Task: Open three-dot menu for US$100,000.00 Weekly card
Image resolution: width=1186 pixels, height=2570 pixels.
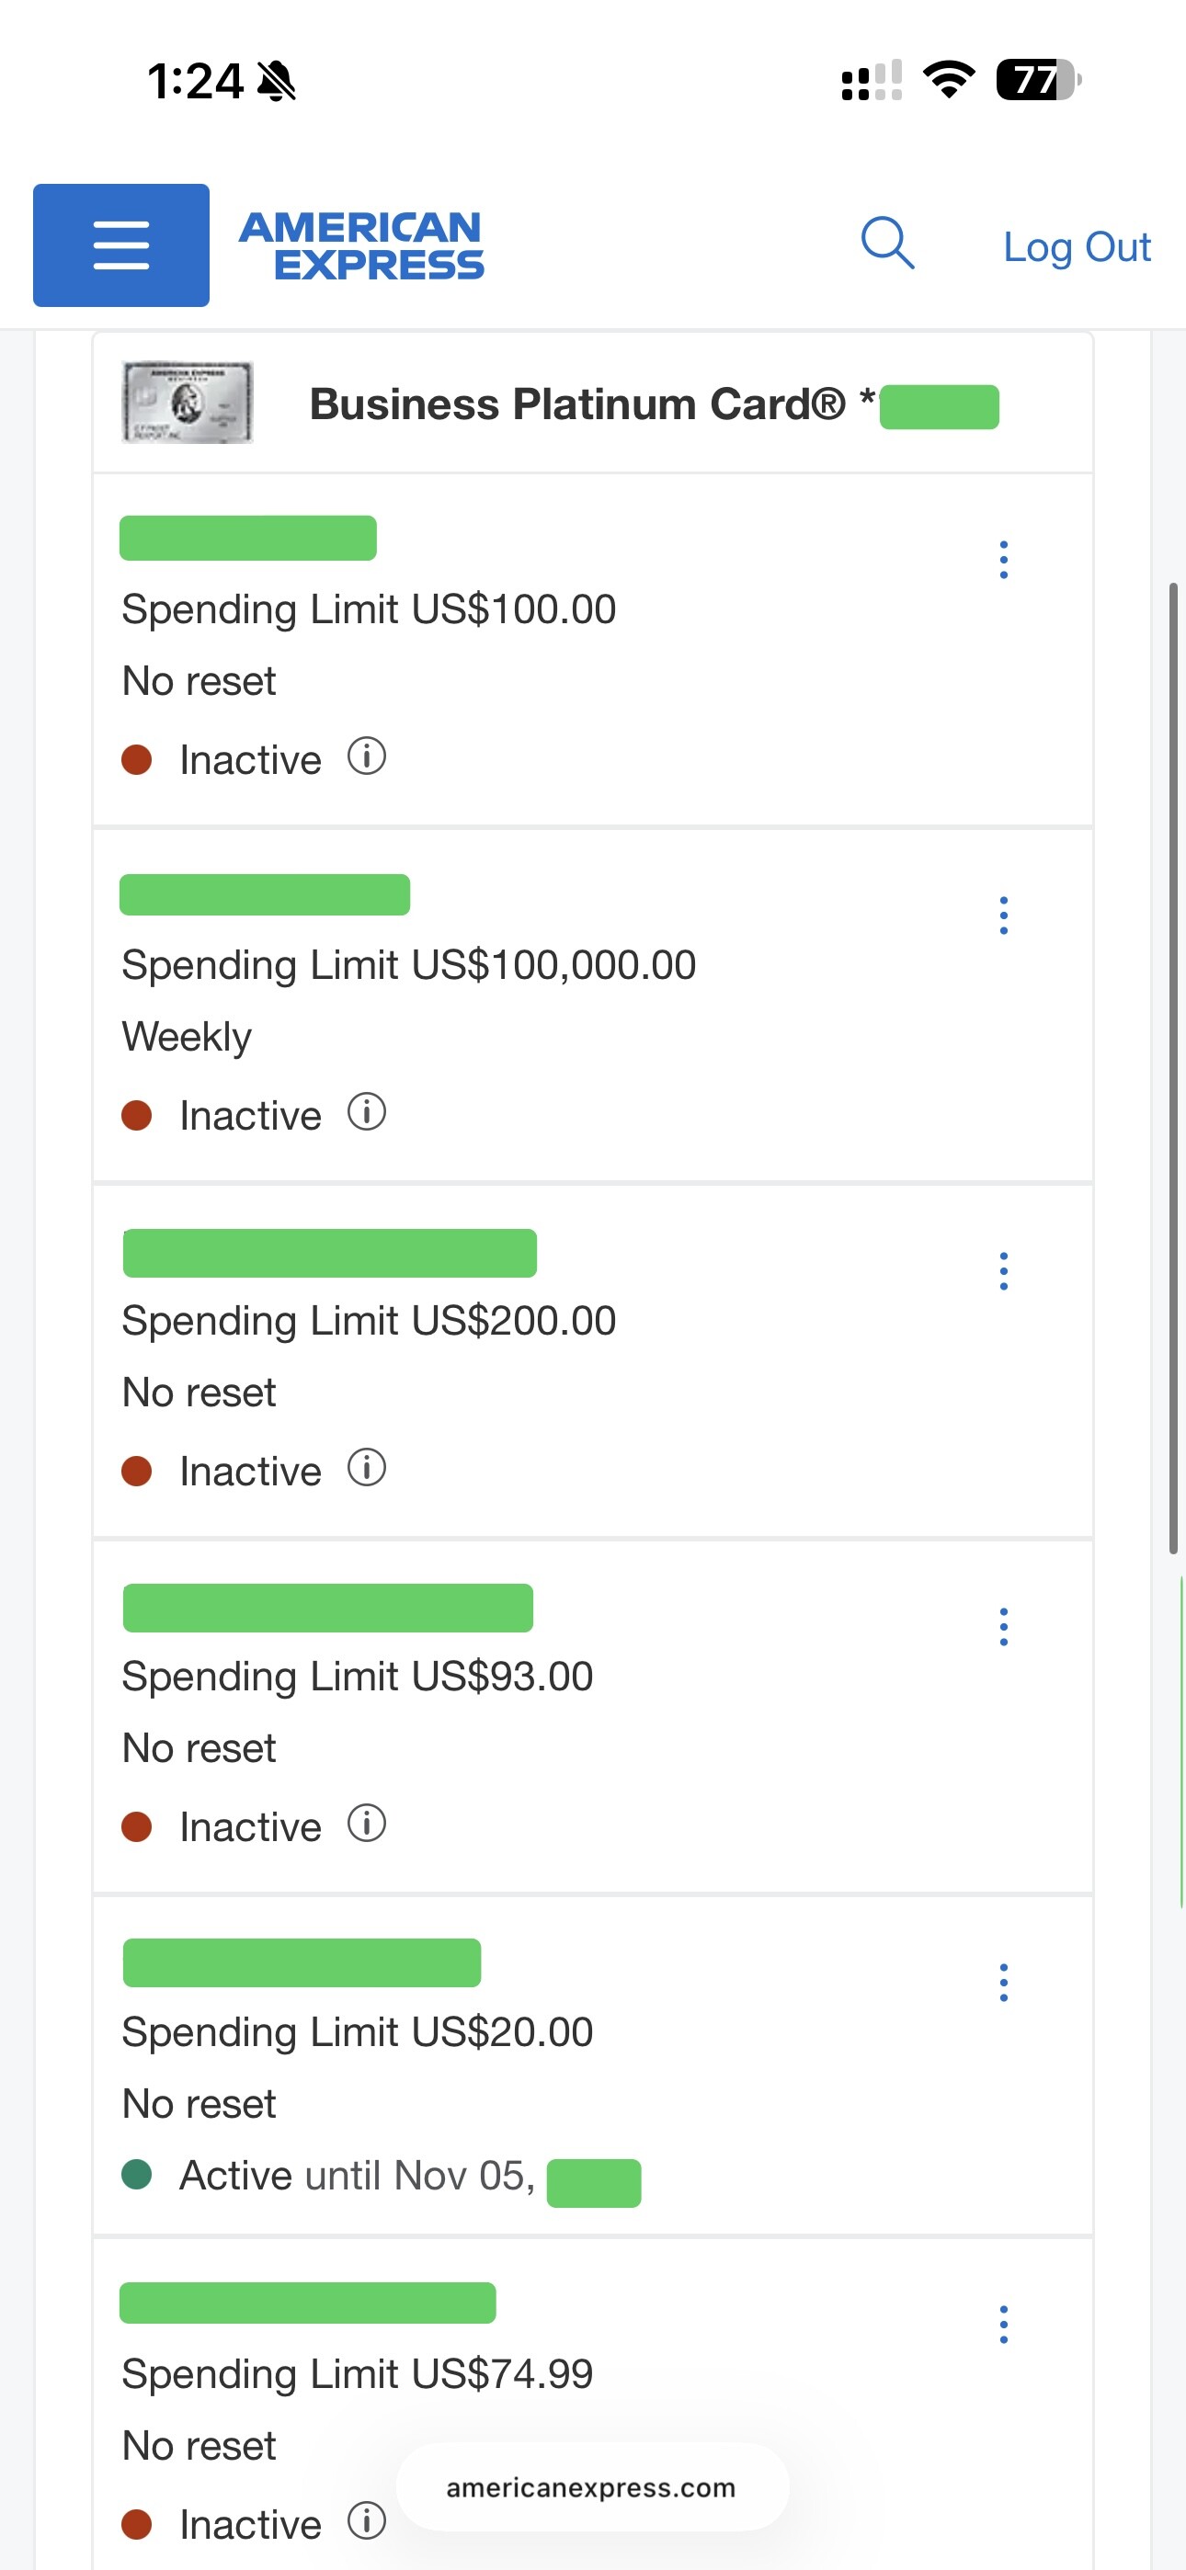Action: click(x=1003, y=915)
